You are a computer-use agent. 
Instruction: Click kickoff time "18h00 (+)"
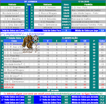pos(66,19)
